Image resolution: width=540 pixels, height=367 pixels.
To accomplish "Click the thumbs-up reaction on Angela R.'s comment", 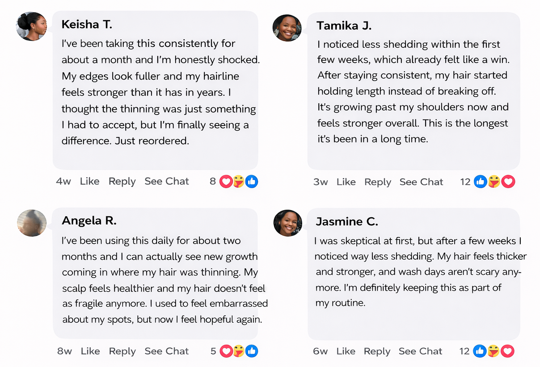I will pos(252,351).
